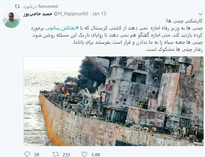Click the Retweeted label text
Screen dimensions: 205x157
point(48,6)
